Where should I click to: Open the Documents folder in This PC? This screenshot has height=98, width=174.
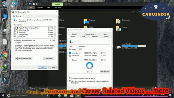click(123, 21)
